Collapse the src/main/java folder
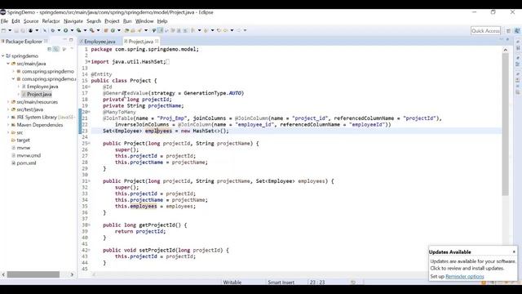Image resolution: width=522 pixels, height=294 pixels. point(8,64)
